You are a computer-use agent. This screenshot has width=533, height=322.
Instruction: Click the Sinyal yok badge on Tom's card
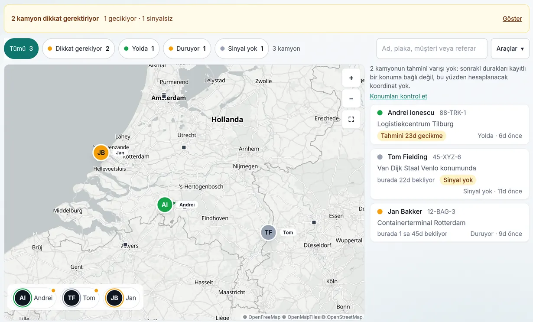click(x=458, y=180)
